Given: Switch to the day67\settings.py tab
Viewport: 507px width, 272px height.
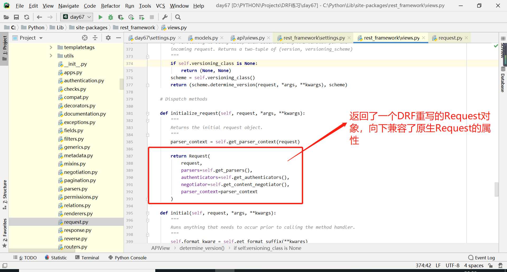Looking at the screenshot, I should [155, 38].
